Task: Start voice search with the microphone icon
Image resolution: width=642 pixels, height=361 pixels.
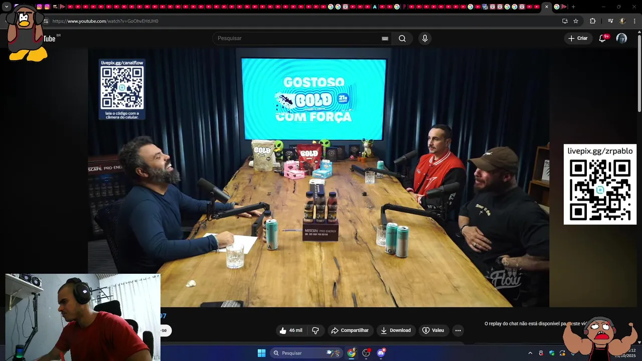Action: (425, 39)
